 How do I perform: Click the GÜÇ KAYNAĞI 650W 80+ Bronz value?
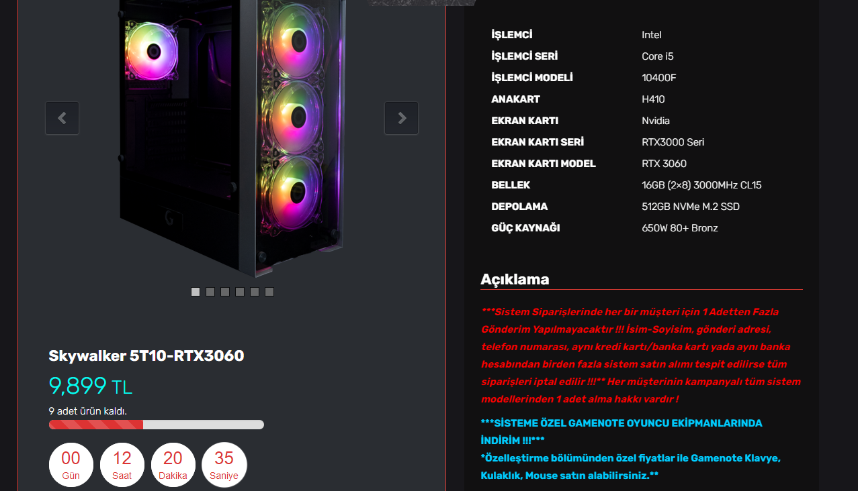point(680,228)
